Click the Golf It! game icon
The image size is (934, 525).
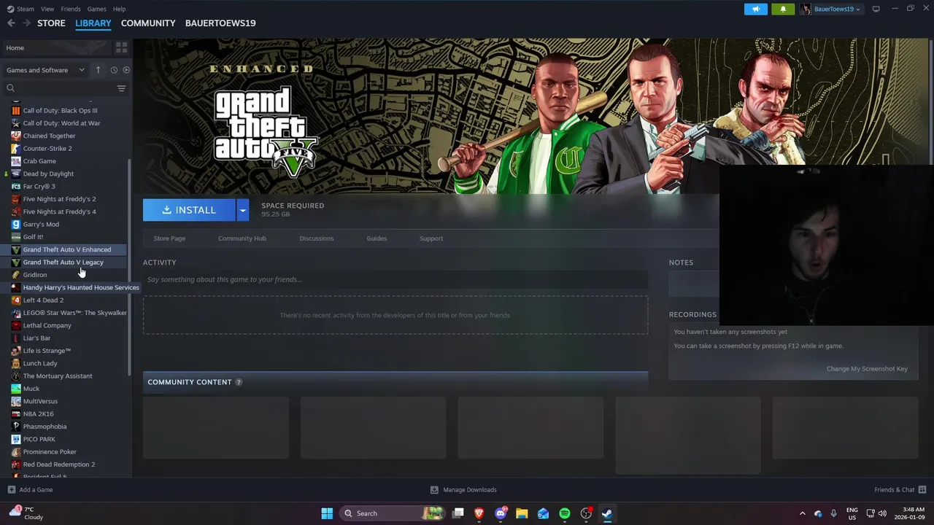[x=16, y=237]
